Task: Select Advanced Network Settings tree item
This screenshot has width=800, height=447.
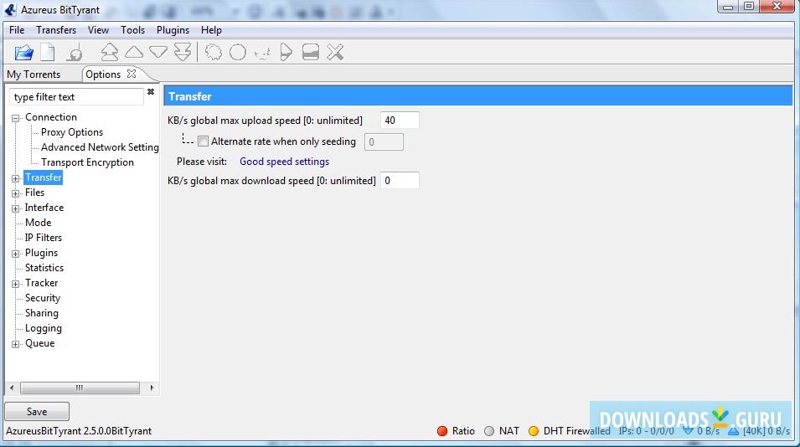Action: (x=100, y=147)
